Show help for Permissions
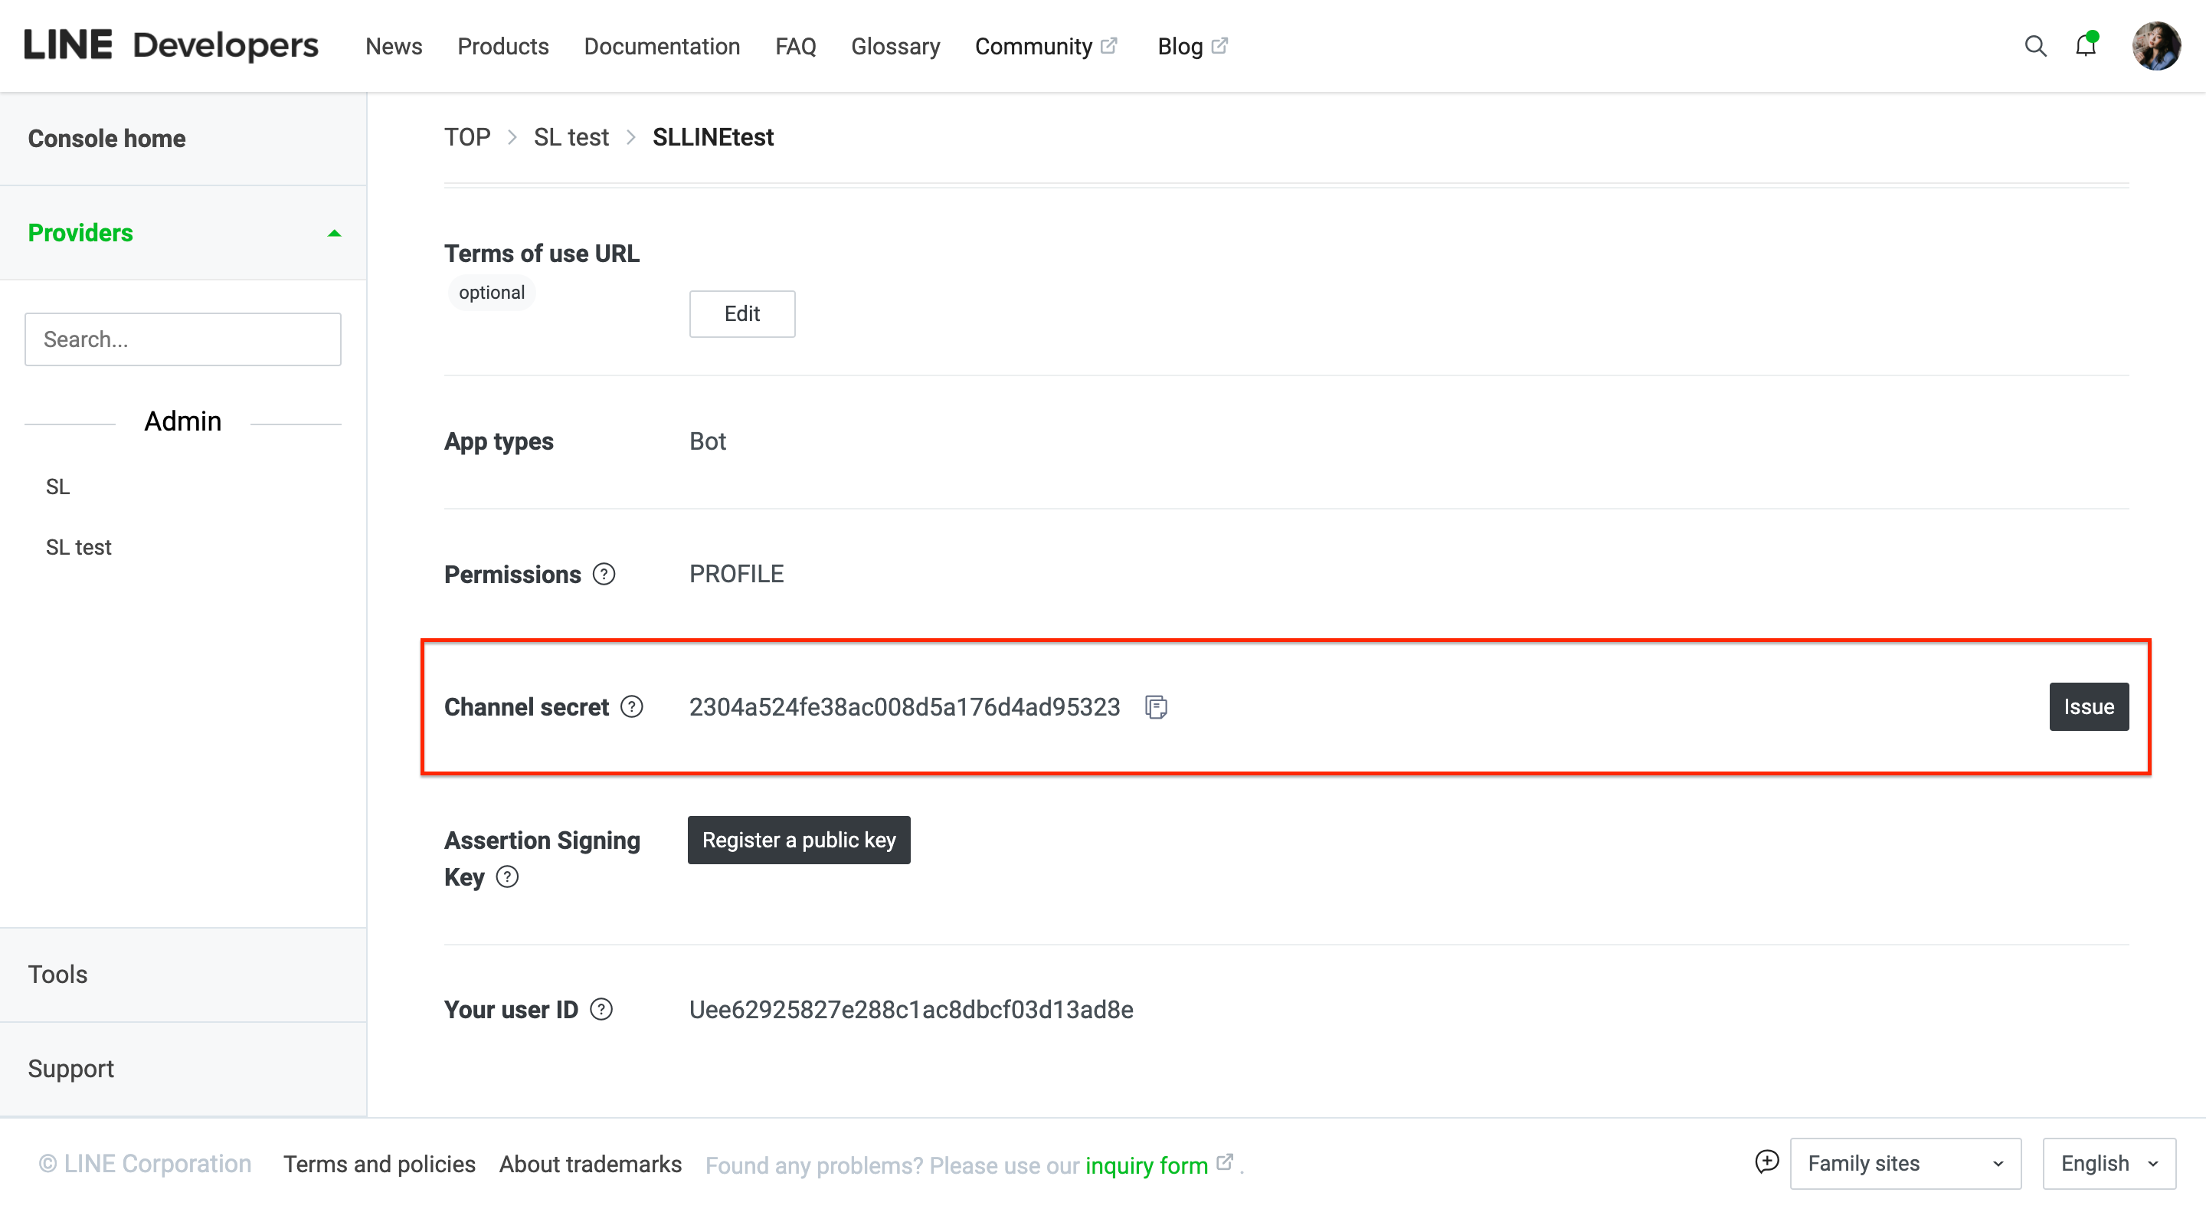Screen dimensions: 2206x1209 point(604,574)
